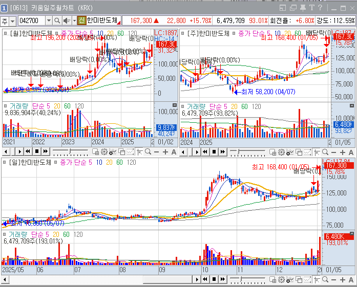Click weekly chart magnifier zoom icon
The width and height of the screenshot is (357, 287).
(x=325, y=152)
